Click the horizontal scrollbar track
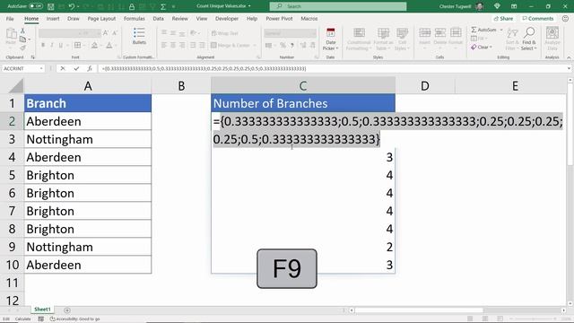Image resolution: width=574 pixels, height=323 pixels. click(x=457, y=310)
